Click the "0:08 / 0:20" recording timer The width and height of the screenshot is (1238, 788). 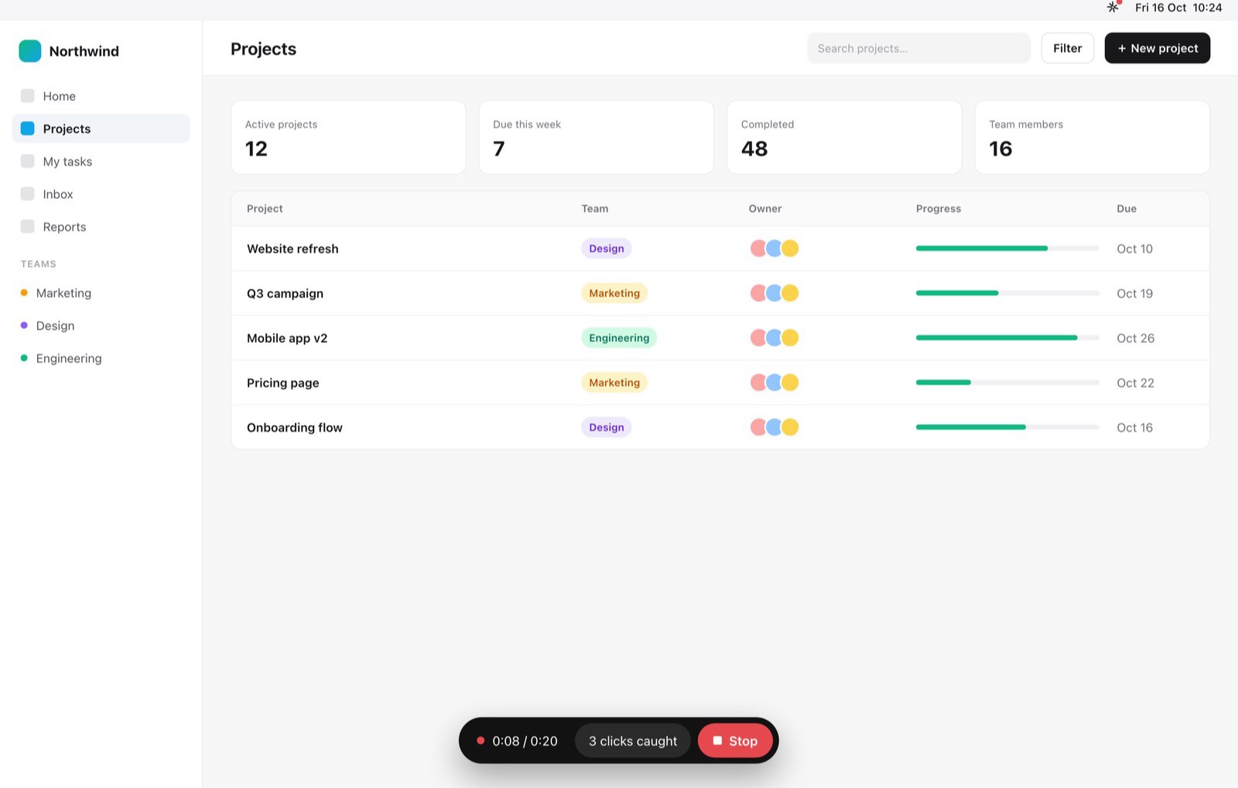(525, 741)
